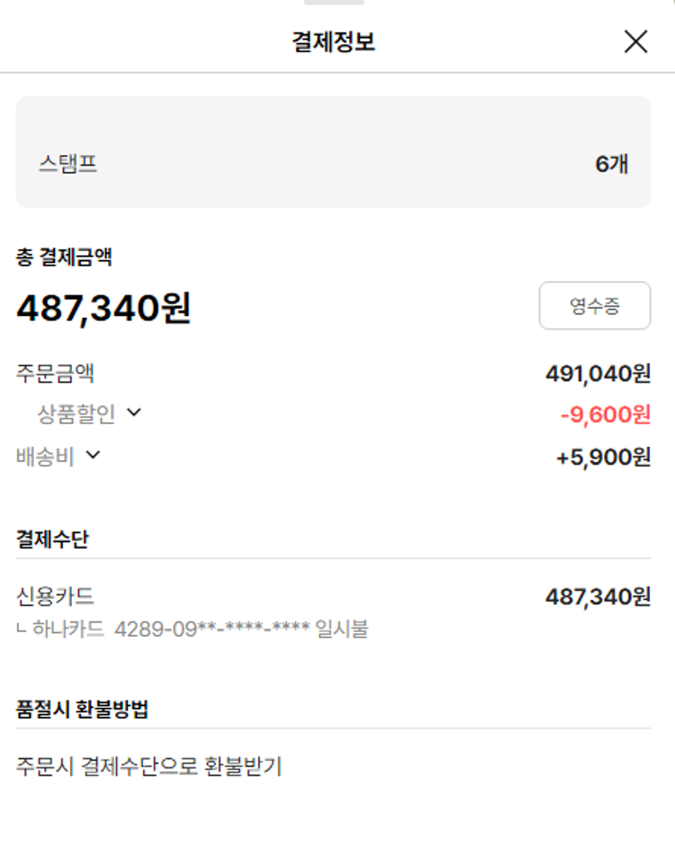
Task: Click the 491,040원 order amount
Action: tap(598, 373)
